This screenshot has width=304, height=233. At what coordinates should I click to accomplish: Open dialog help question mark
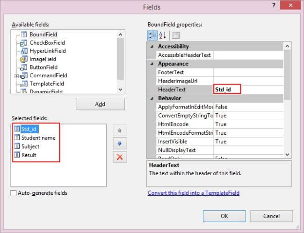point(274,5)
